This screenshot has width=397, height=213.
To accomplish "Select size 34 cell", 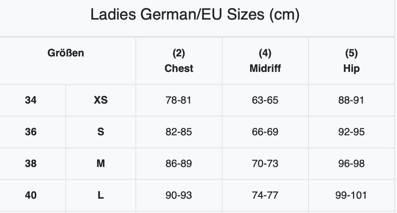I will [31, 100].
